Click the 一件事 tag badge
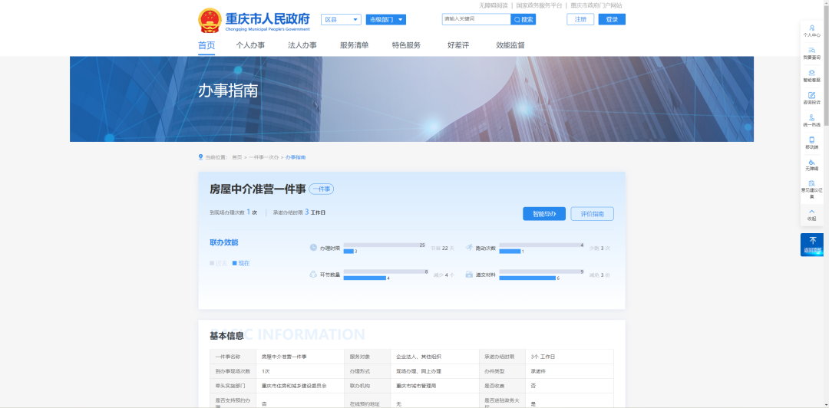 pos(322,189)
